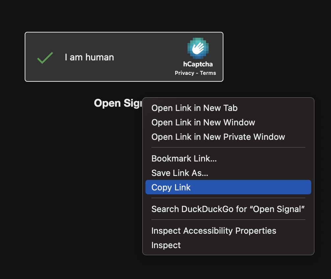Choose Open Link in New Window
The height and width of the screenshot is (279, 331).
[x=203, y=122]
